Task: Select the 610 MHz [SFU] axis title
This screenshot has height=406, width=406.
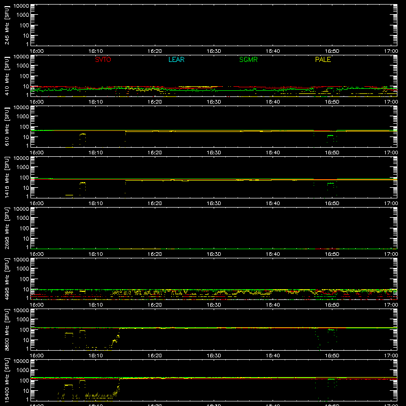Action: click(7, 126)
